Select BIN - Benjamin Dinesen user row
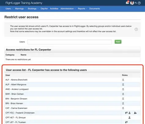The width and height of the screenshot is (145, 124). 72,99
